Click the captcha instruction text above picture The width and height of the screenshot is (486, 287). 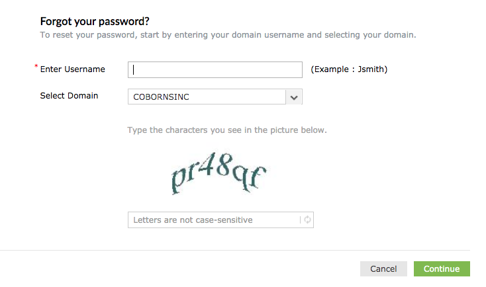[227, 130]
